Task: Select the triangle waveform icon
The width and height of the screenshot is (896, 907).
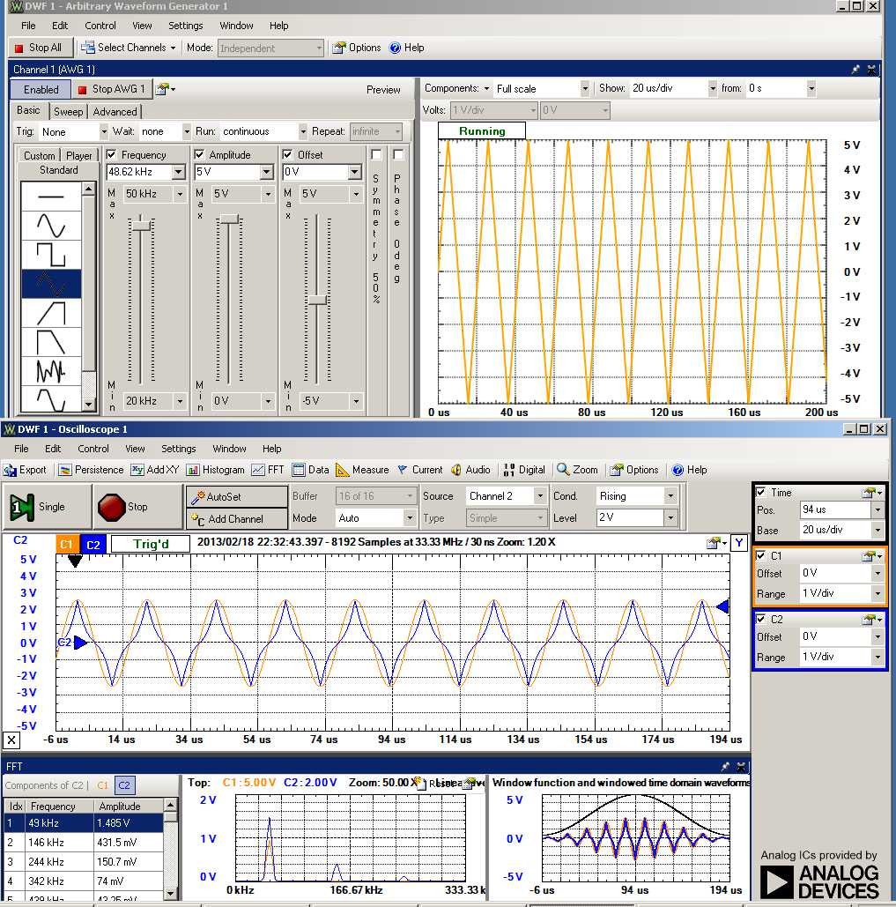Action: coord(50,284)
